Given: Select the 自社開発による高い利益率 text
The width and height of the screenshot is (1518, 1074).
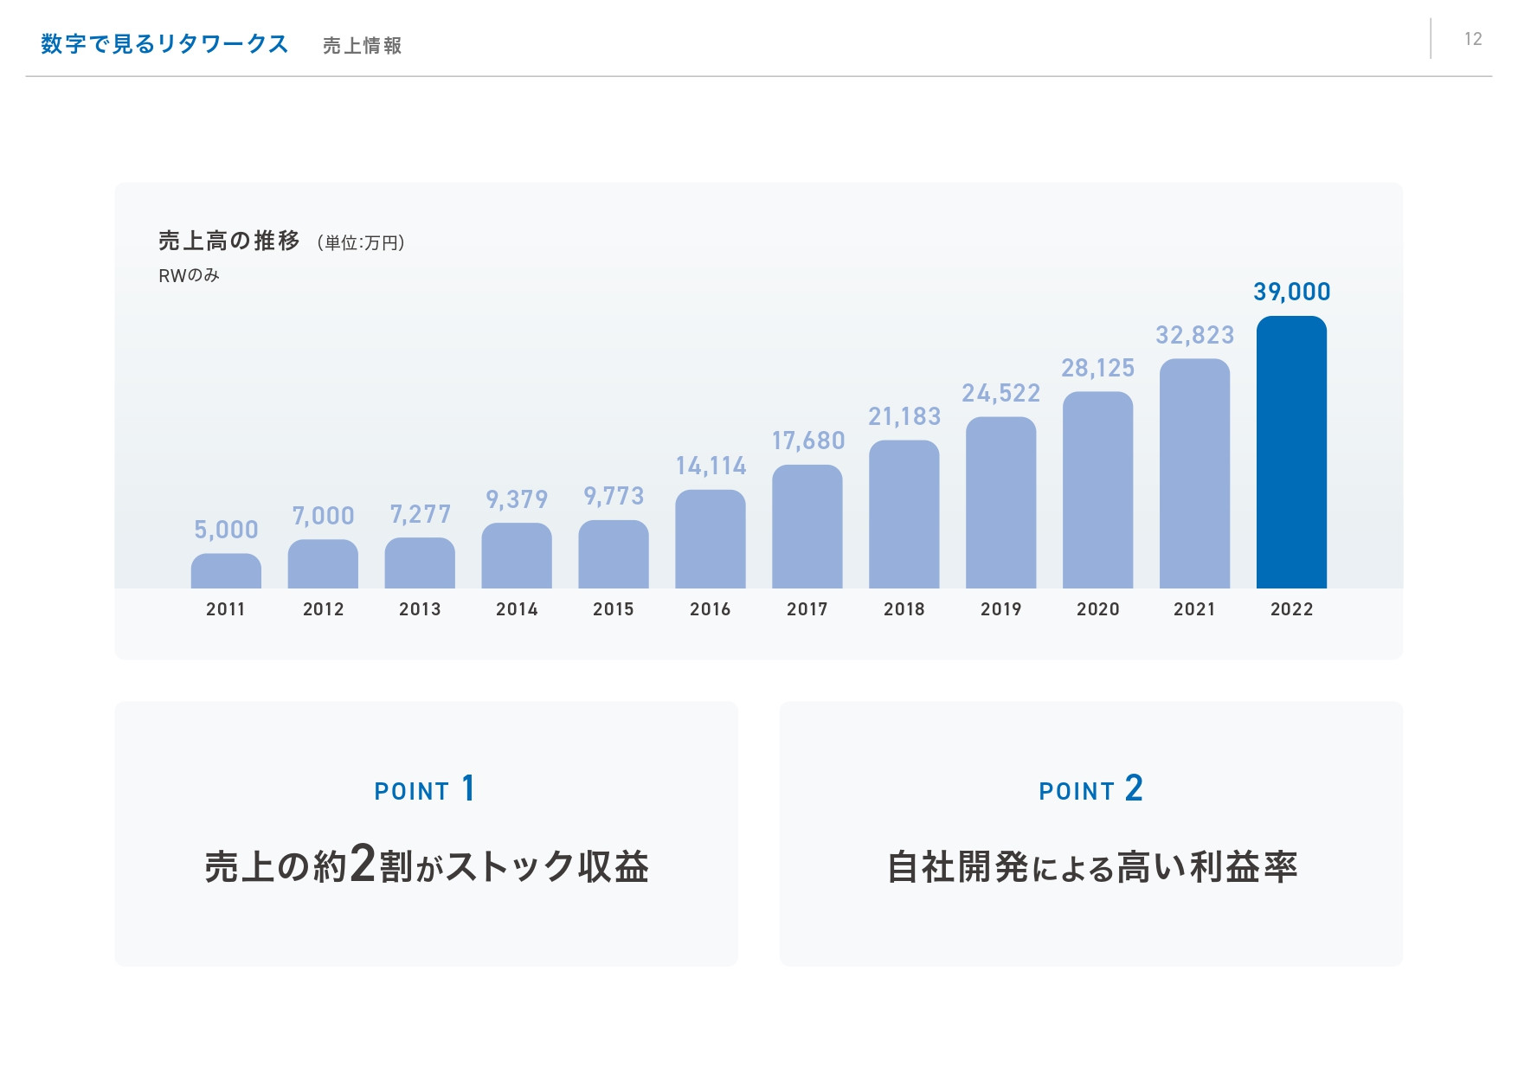Looking at the screenshot, I should (x=1093, y=865).
